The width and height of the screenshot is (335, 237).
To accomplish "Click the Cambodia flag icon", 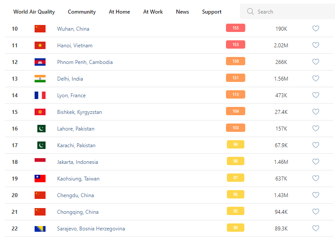I will (40, 62).
